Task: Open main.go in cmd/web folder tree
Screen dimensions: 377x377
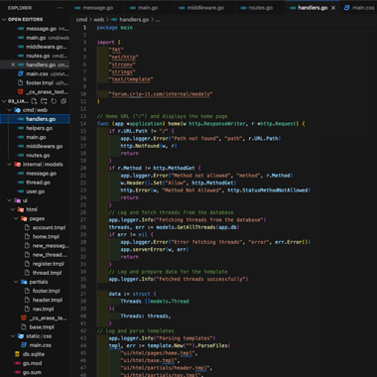Action: (35, 137)
